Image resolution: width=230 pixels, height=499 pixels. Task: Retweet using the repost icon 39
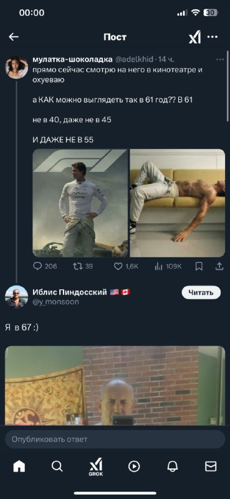tap(84, 266)
